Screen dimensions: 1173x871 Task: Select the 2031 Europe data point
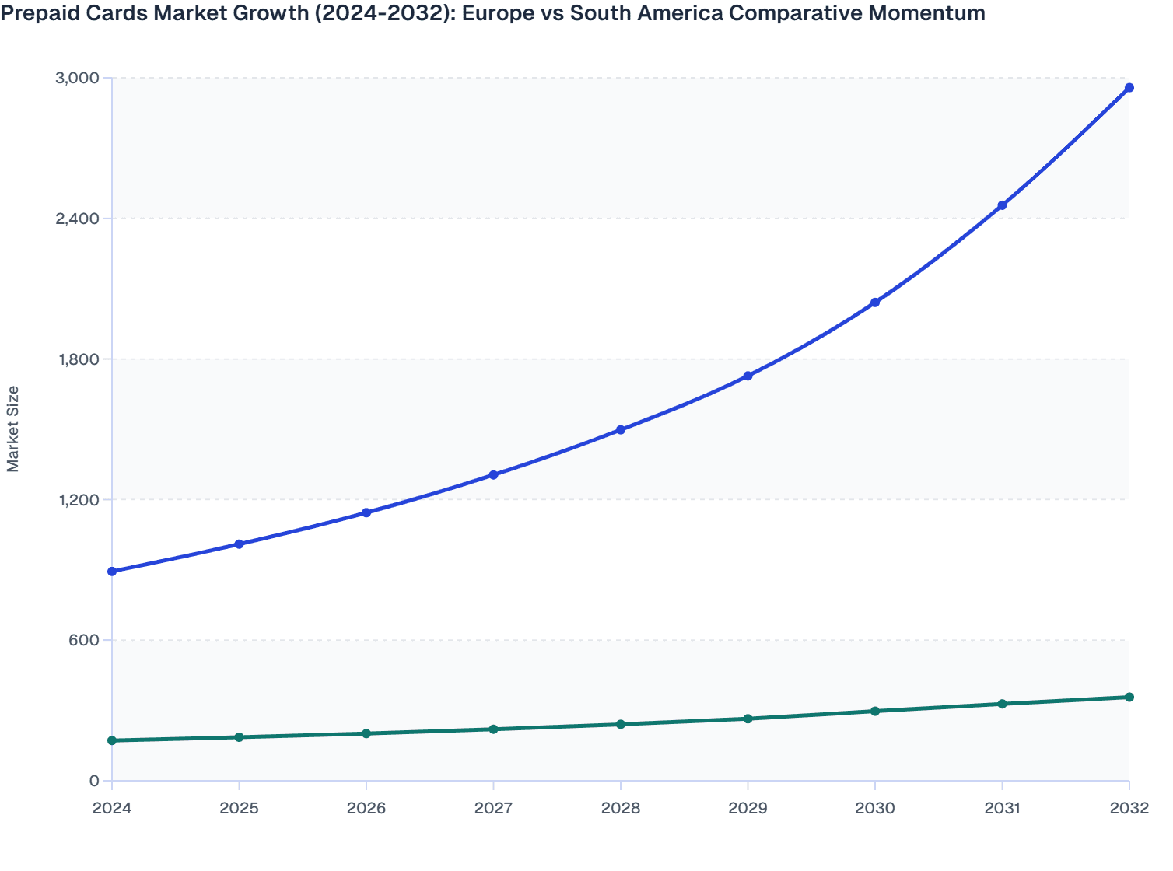point(1002,205)
